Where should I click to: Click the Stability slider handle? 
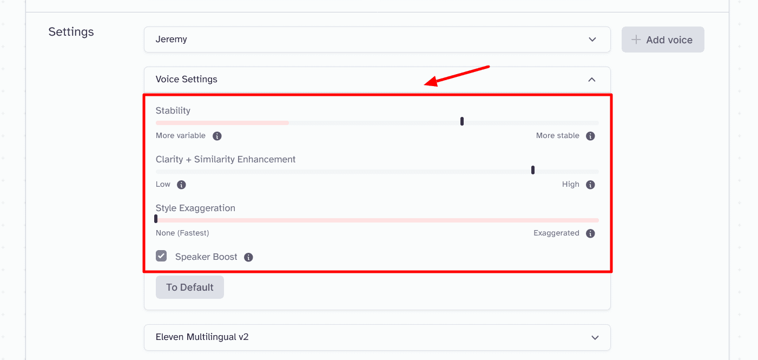click(x=462, y=121)
